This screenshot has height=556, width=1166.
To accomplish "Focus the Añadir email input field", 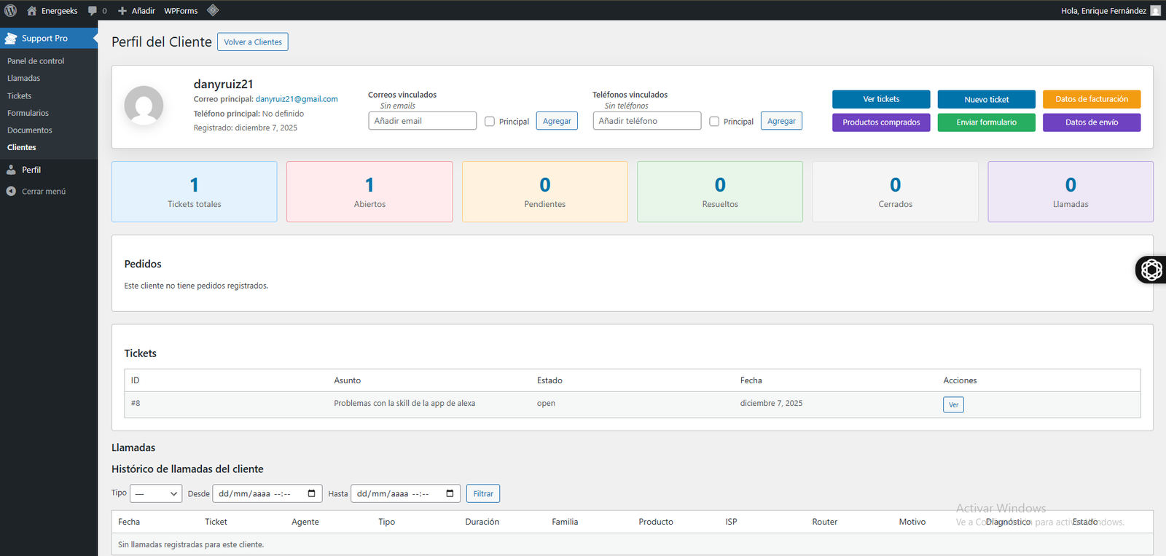I will click(423, 121).
